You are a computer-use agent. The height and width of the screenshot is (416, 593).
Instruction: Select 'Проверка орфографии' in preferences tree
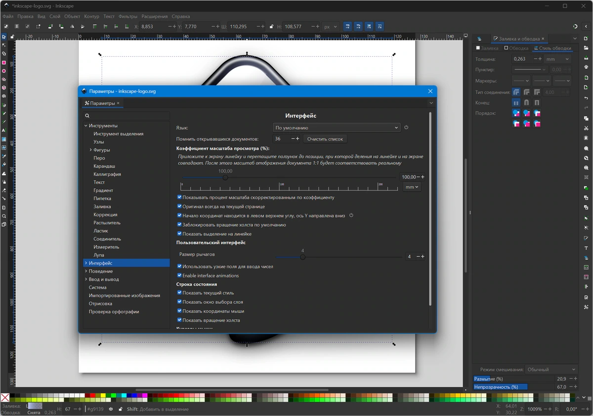coord(114,312)
